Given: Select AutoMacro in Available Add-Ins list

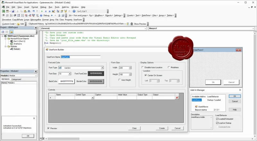Looking at the screenshot, I should point(197,100).
